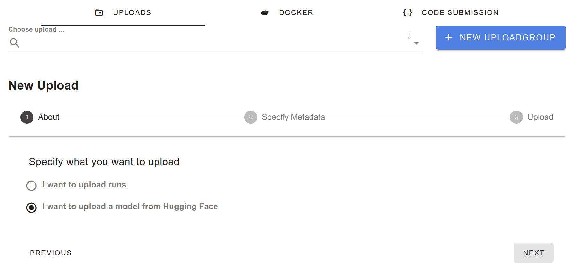This screenshot has width=572, height=271.
Task: Select the Hugging Face model radio button
Action: point(32,208)
